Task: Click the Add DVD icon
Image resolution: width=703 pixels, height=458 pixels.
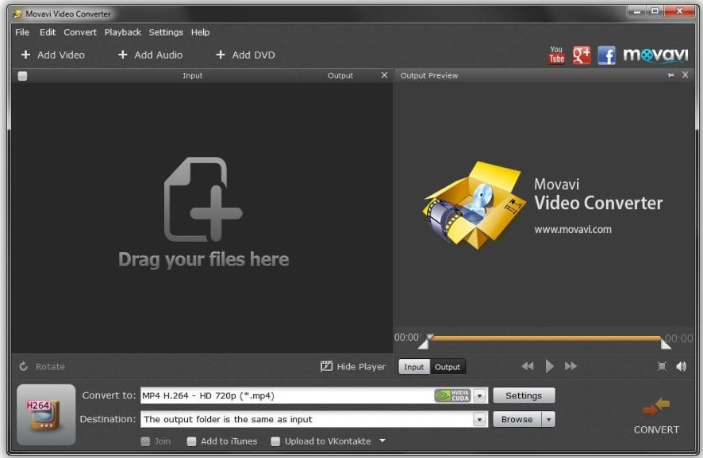Action: click(221, 55)
